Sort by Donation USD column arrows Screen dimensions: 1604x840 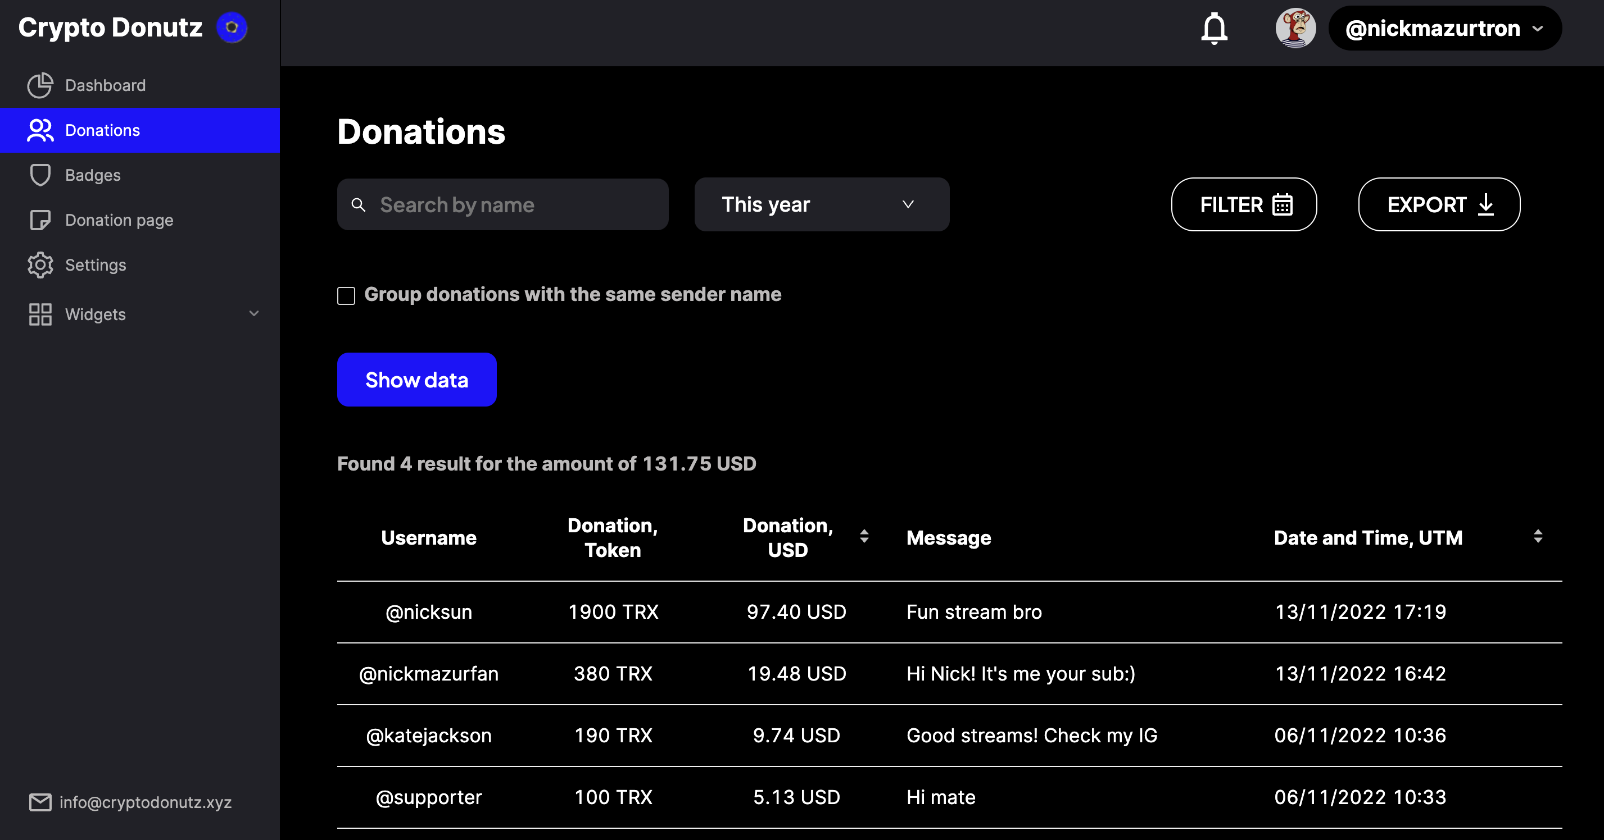click(x=864, y=536)
